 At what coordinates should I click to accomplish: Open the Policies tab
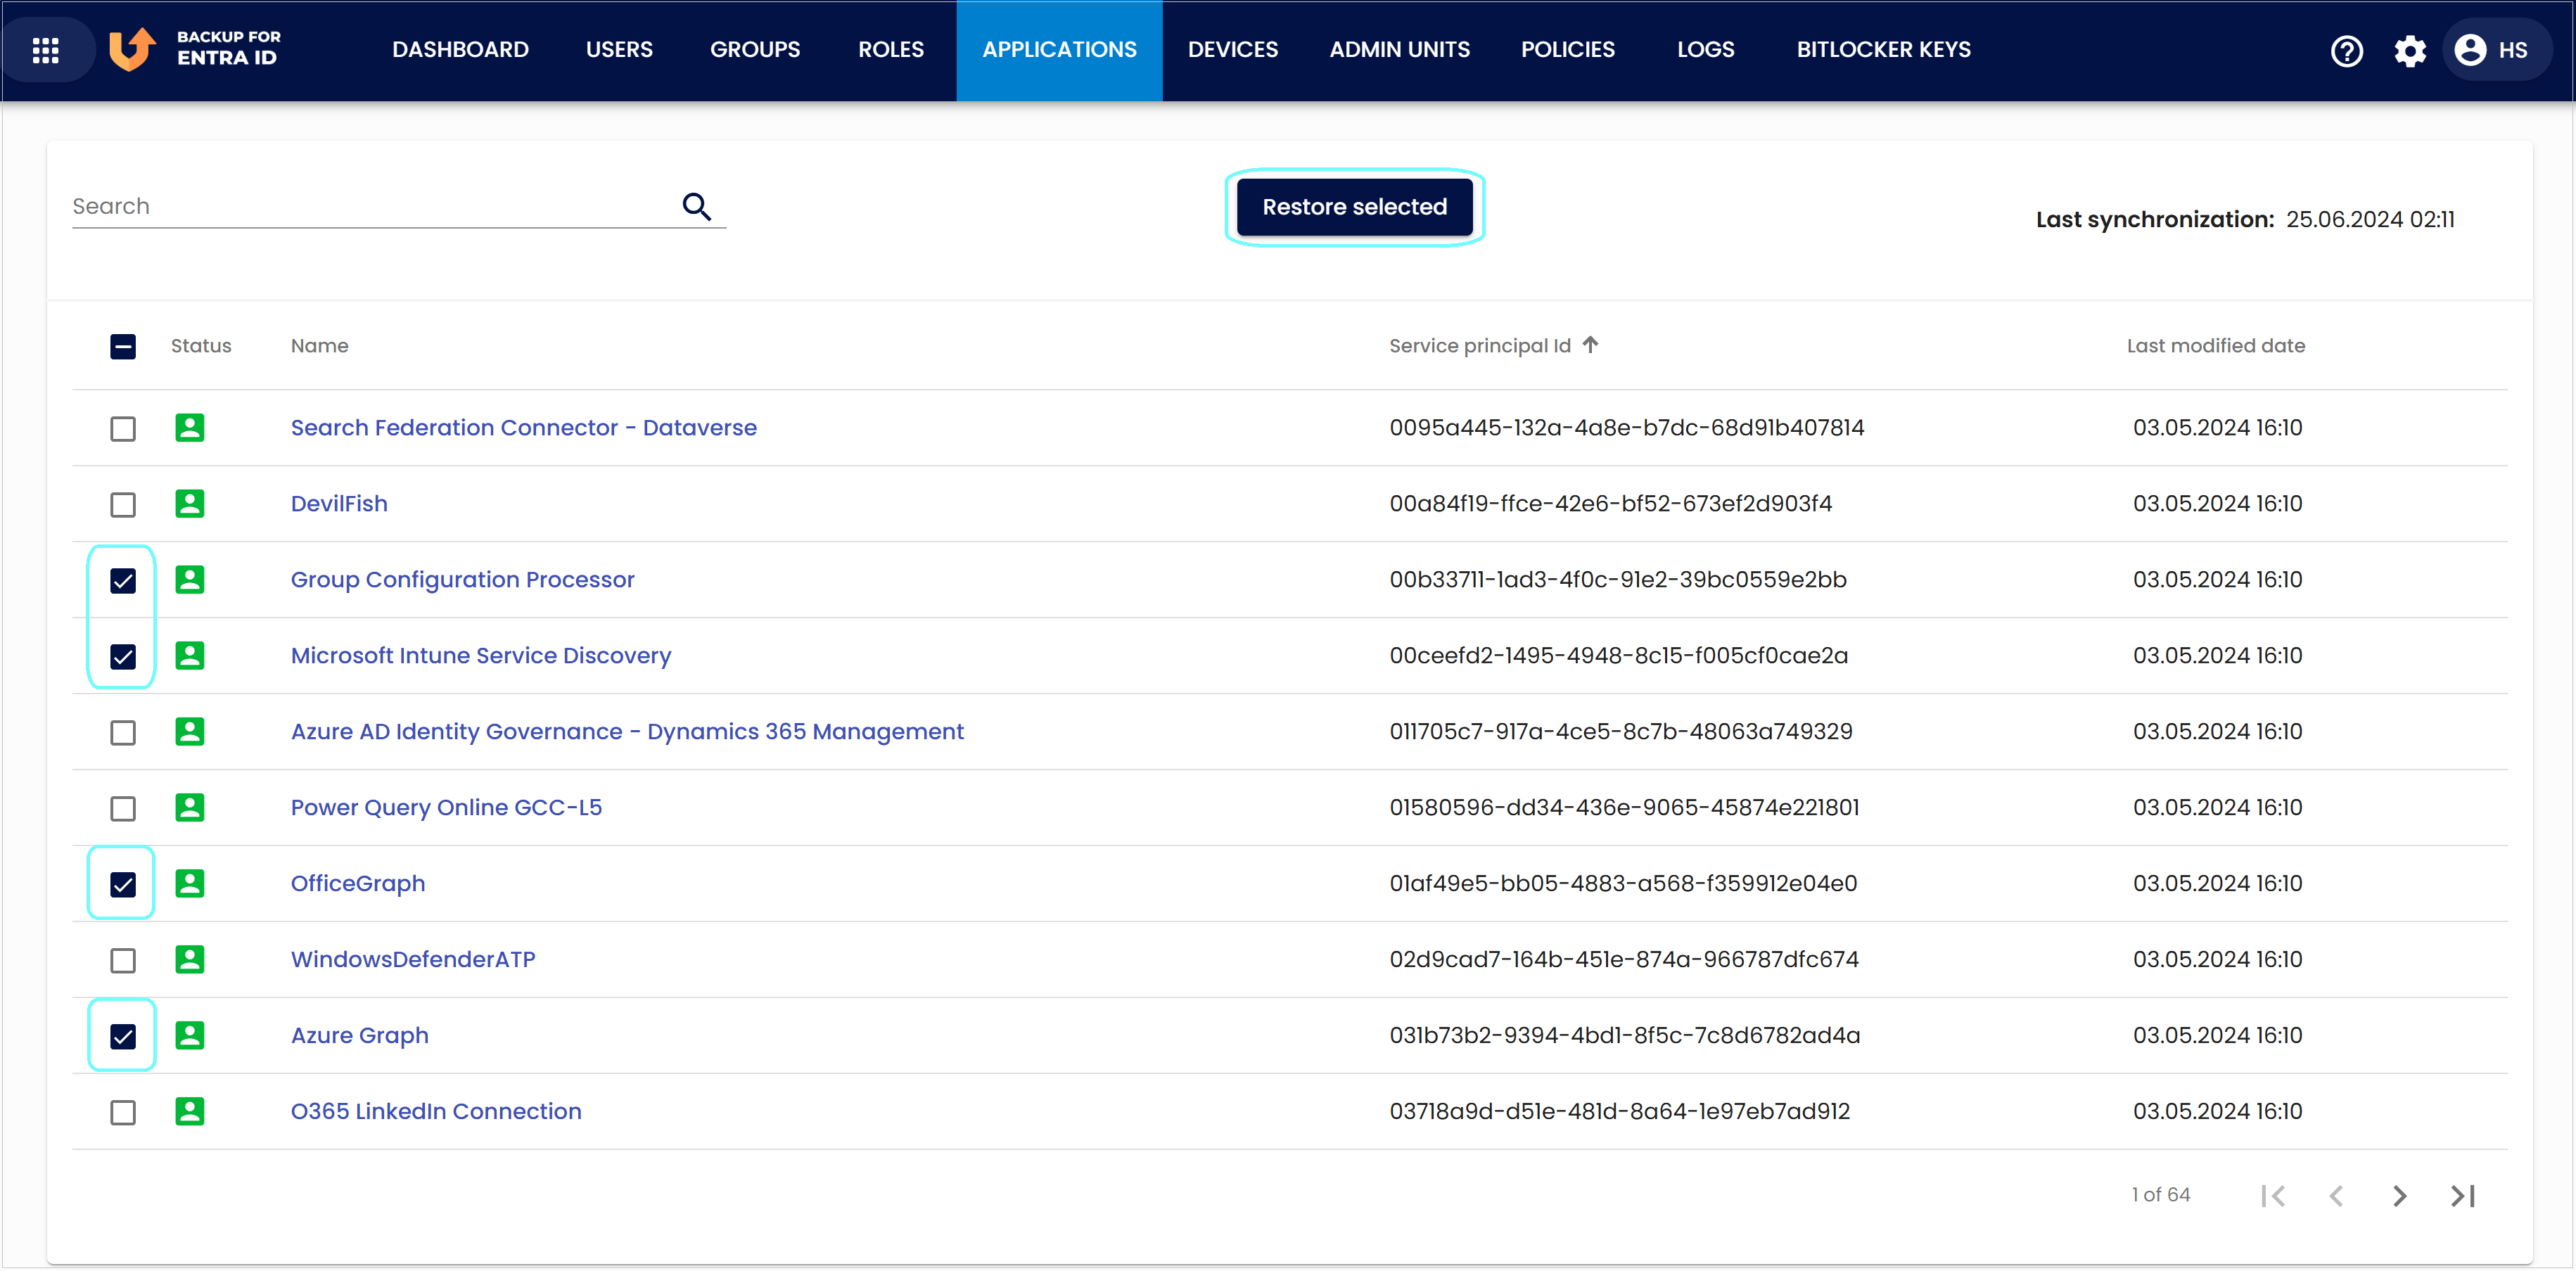(x=1567, y=50)
